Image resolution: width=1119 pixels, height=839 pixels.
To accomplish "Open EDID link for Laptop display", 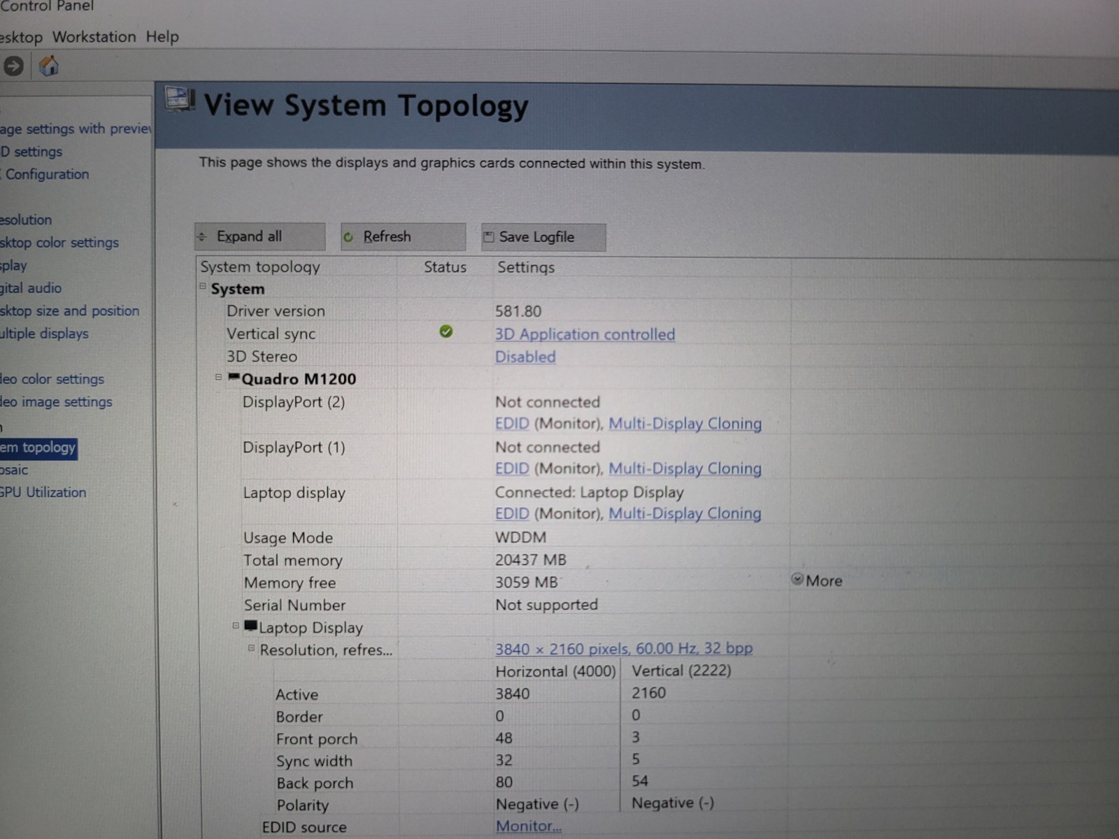I will (512, 513).
